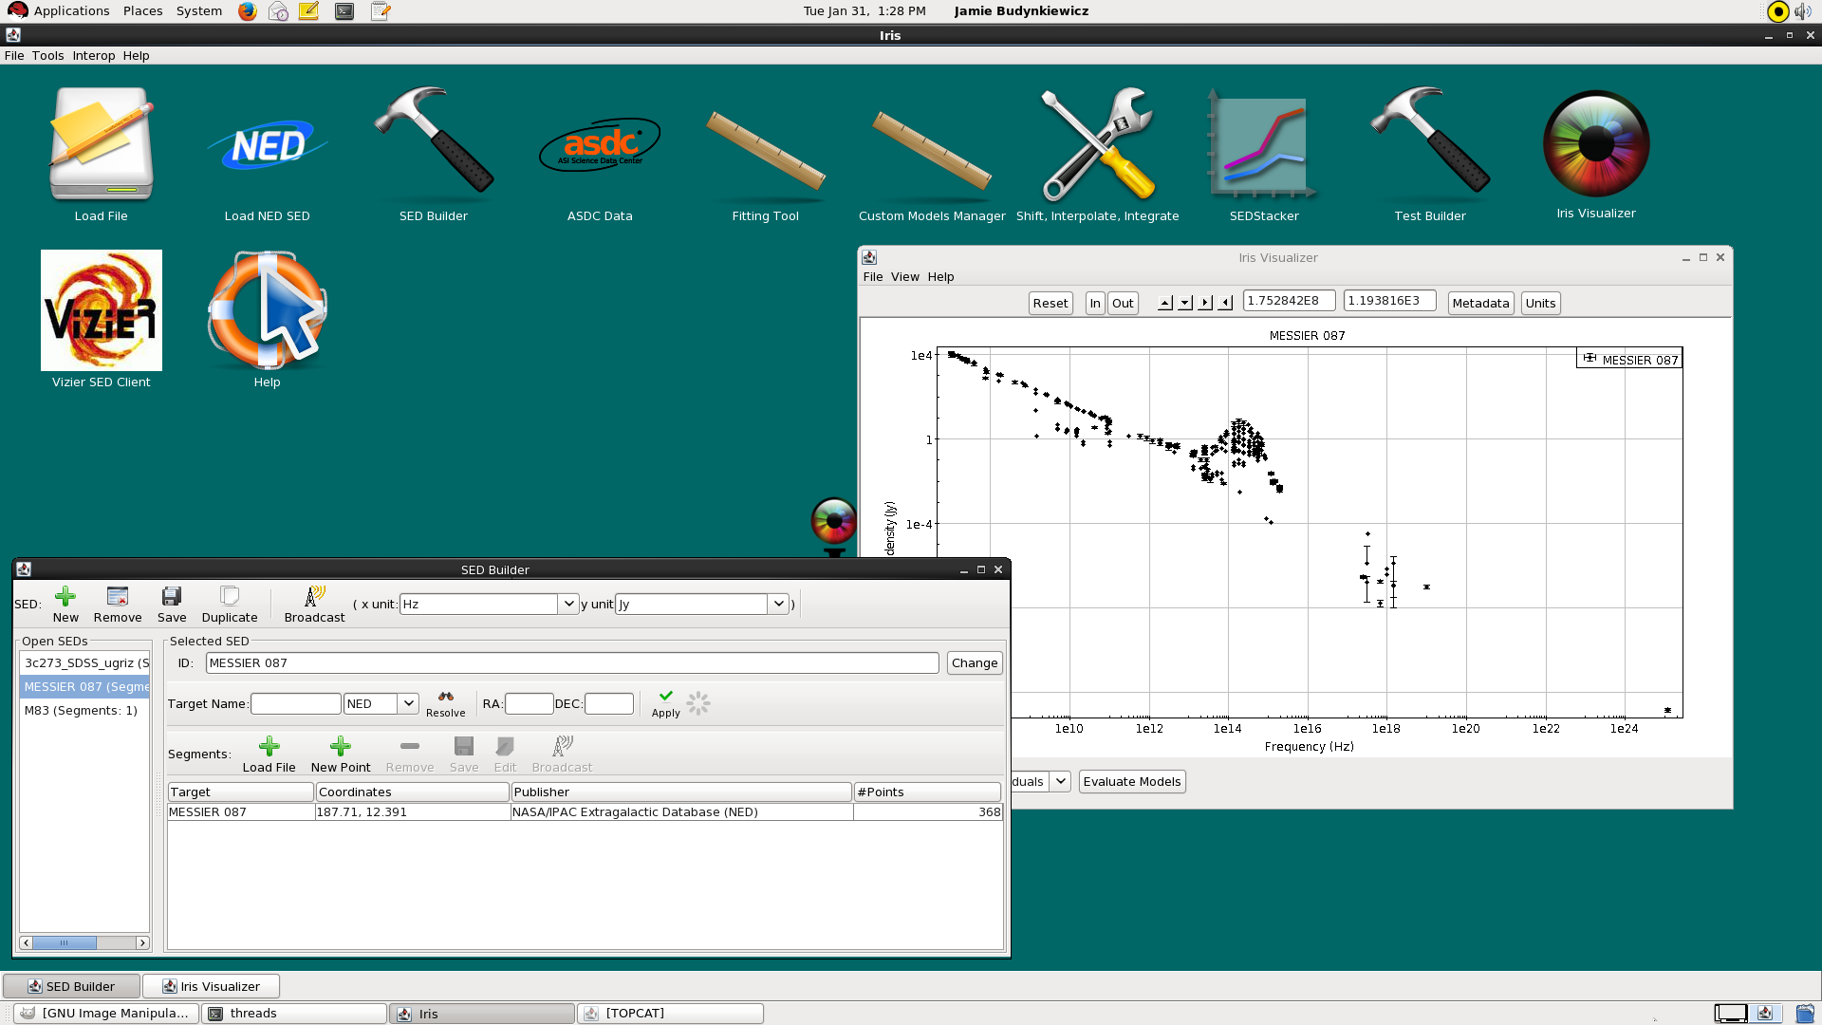Broadcast the SED from the top toolbar
Viewport: 1822px width, 1025px height.
[315, 605]
